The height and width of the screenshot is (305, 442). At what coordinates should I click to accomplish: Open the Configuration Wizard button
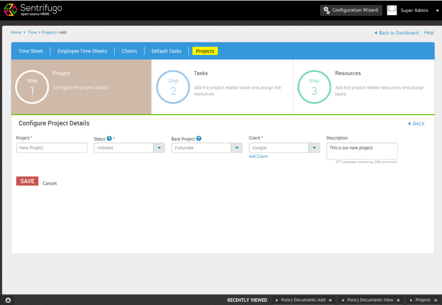pyautogui.click(x=351, y=10)
